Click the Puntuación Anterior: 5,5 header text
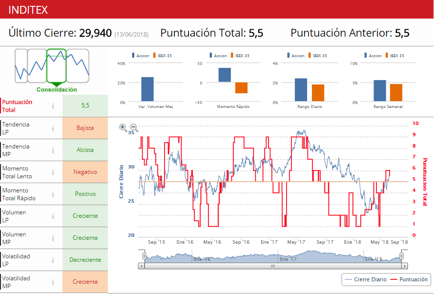434x294 pixels. [350, 33]
